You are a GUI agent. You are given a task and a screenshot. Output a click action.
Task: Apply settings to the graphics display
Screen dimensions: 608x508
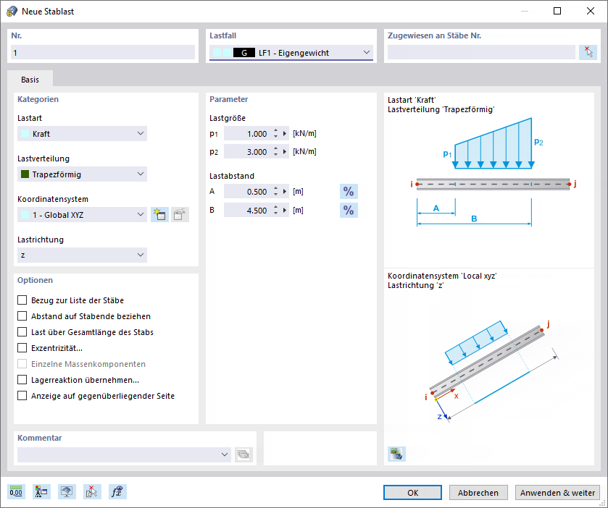[67, 491]
